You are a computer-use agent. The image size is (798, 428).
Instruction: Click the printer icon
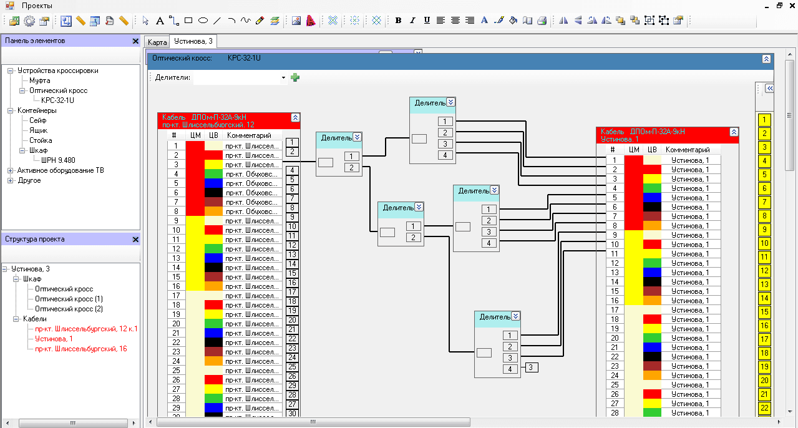coord(542,21)
